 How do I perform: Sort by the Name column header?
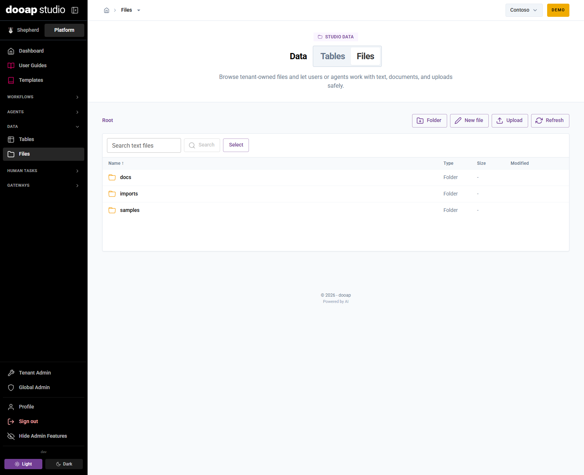pos(116,163)
